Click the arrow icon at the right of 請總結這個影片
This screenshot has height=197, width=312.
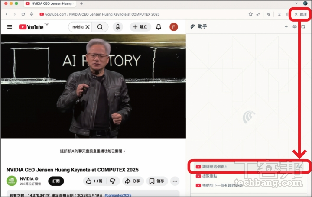click(x=299, y=167)
